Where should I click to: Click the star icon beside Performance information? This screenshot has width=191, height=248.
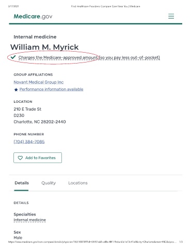(x=16, y=89)
